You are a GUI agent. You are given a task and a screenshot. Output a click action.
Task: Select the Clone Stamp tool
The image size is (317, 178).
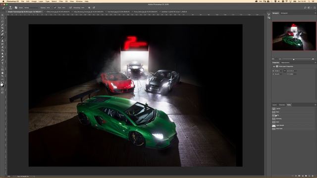point(2,41)
